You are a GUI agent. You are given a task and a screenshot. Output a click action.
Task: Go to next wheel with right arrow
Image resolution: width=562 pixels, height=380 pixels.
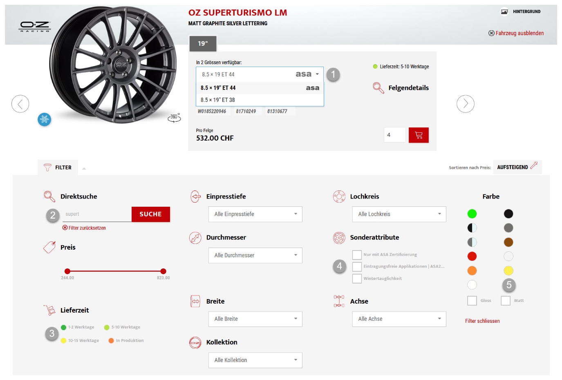465,104
